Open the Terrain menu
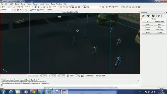167x94 pixels. click(x=35, y=4)
